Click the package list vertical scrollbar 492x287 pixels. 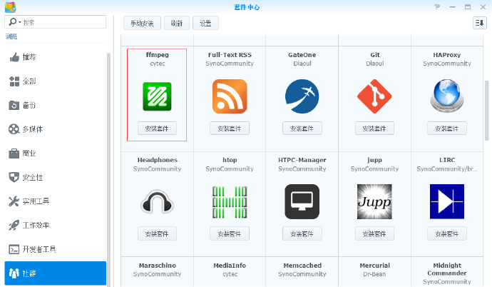pos(487,111)
